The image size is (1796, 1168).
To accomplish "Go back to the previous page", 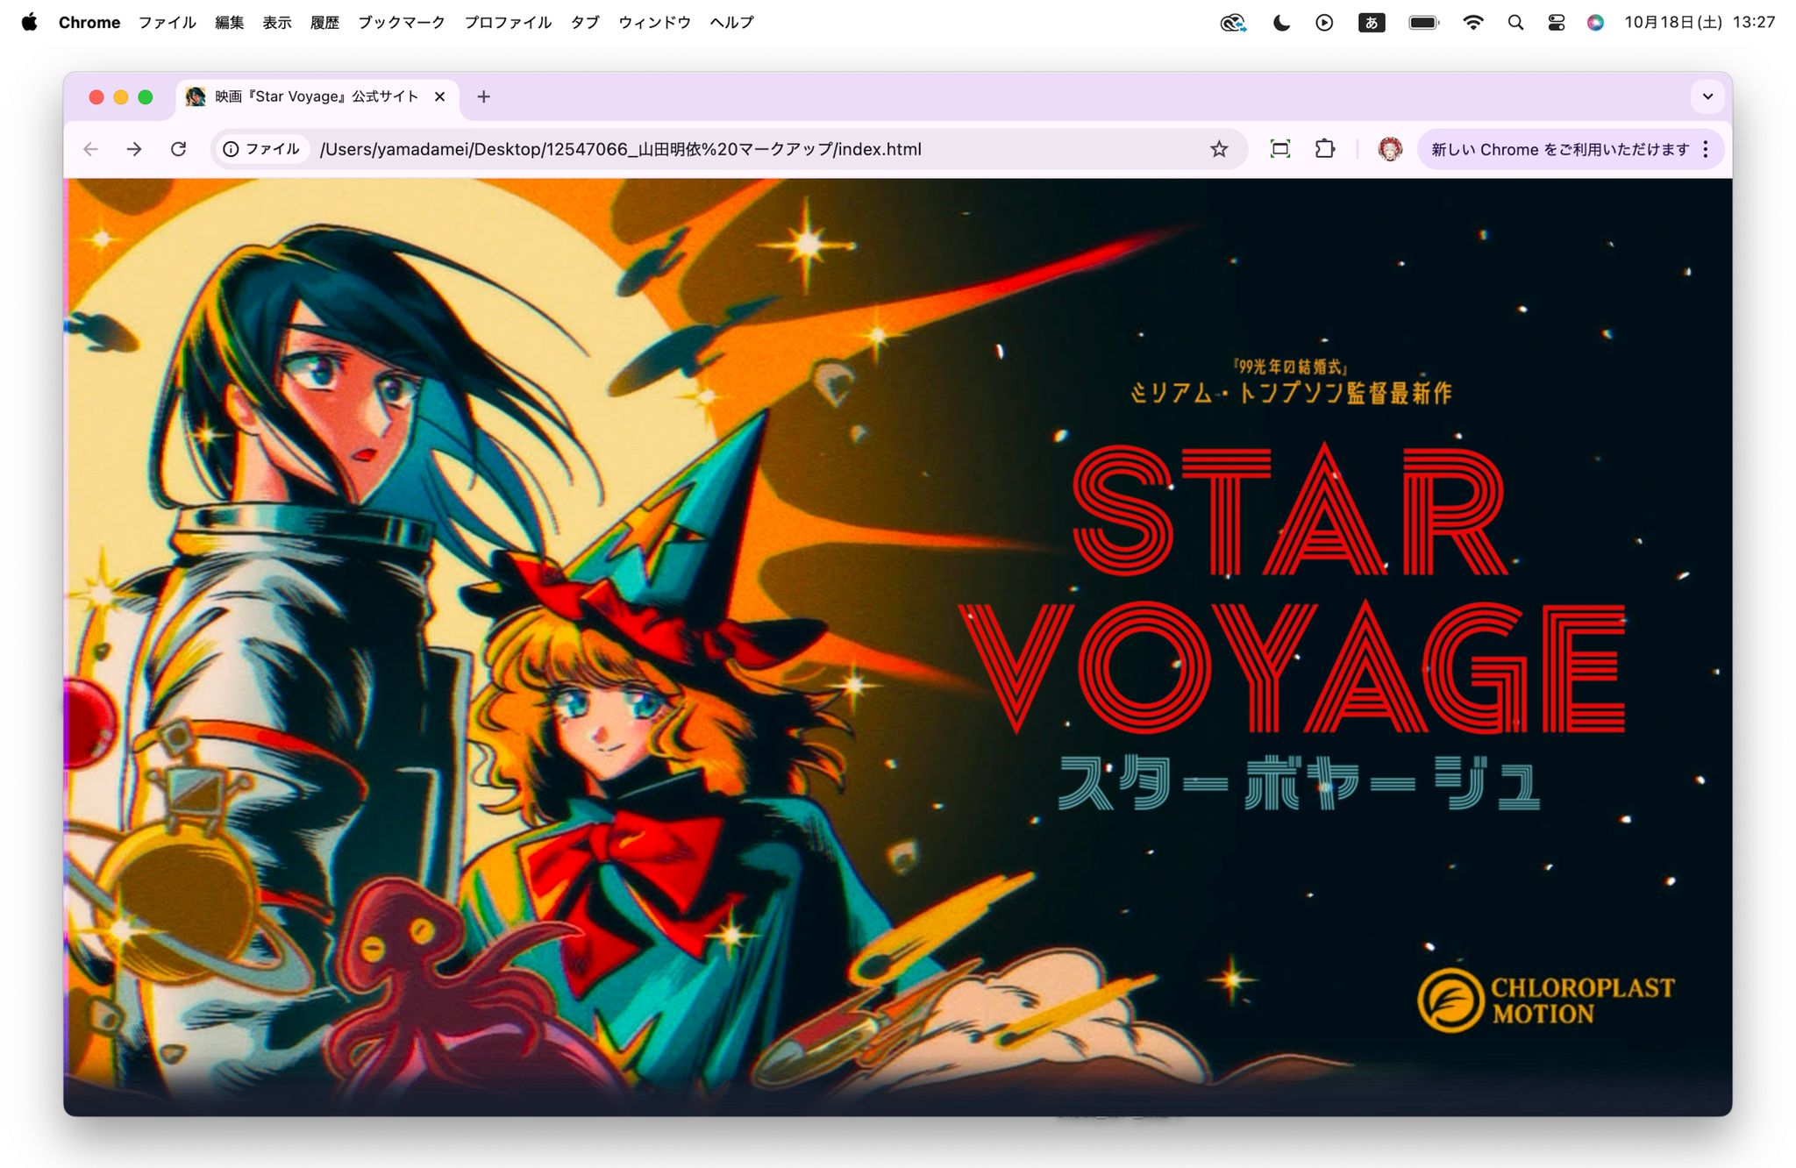I will point(90,149).
